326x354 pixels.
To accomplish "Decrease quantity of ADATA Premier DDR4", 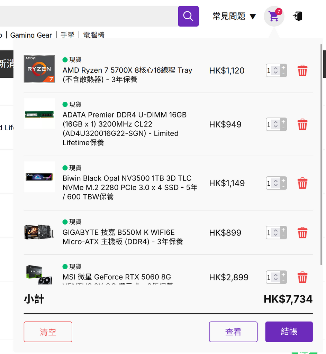I will [x=283, y=128].
